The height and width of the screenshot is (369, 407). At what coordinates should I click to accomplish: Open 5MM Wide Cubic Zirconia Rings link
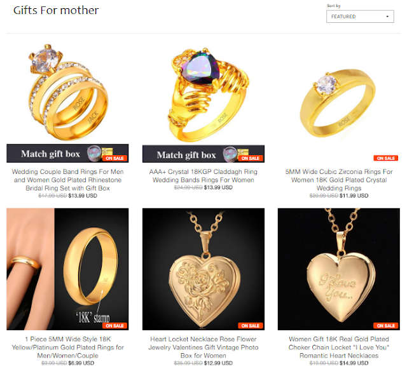[339, 180]
